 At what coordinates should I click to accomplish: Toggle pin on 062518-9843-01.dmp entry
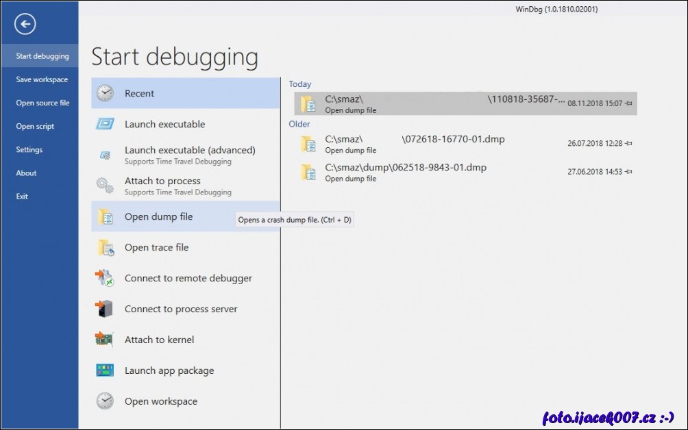click(x=628, y=172)
